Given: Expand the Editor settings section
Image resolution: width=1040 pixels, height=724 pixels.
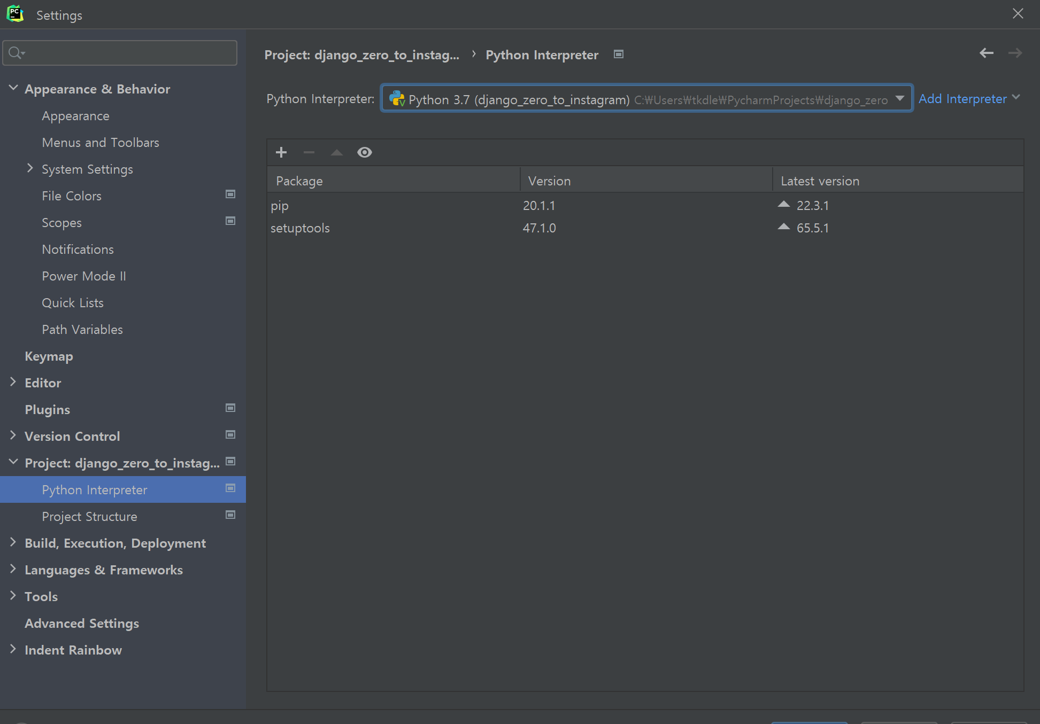Looking at the screenshot, I should pyautogui.click(x=13, y=382).
